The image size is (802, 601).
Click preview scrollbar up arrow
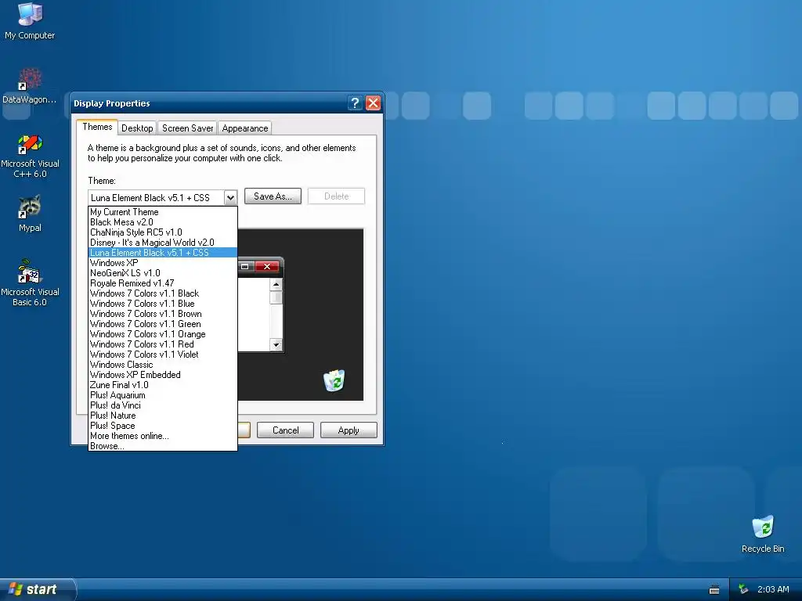[x=276, y=284]
